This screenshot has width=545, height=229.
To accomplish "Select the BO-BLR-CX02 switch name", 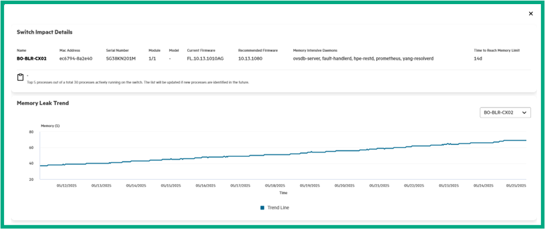I will (32, 59).
